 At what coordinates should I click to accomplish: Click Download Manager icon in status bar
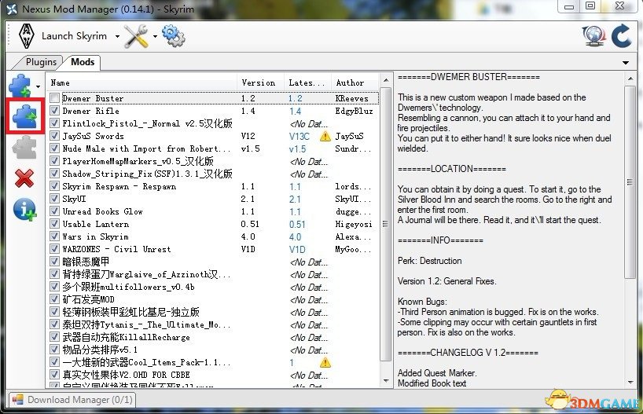click(17, 400)
